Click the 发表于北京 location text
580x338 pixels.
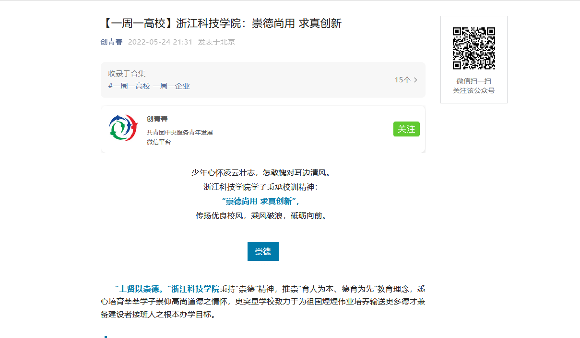pos(216,42)
